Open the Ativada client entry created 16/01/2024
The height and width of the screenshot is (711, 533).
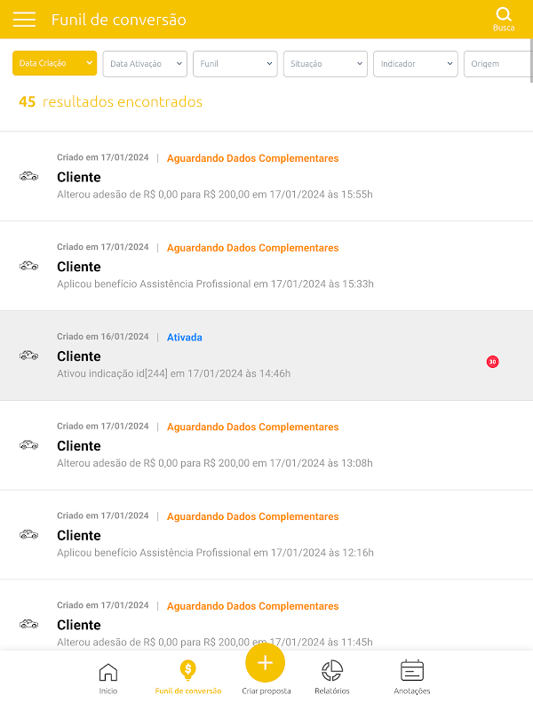click(x=266, y=355)
